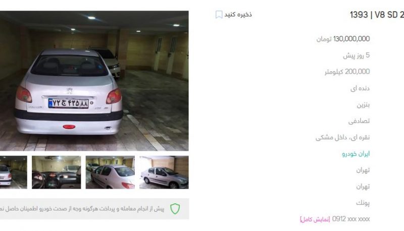Click the 200,000 کیلومتر mileage text
This screenshot has height=231, width=404.
point(347,72)
